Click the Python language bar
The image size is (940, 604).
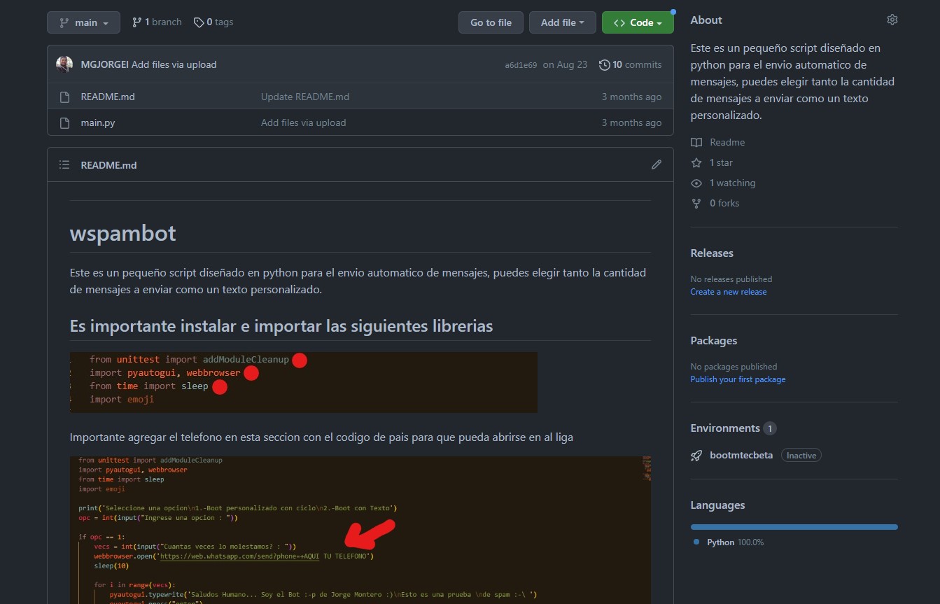tap(794, 527)
